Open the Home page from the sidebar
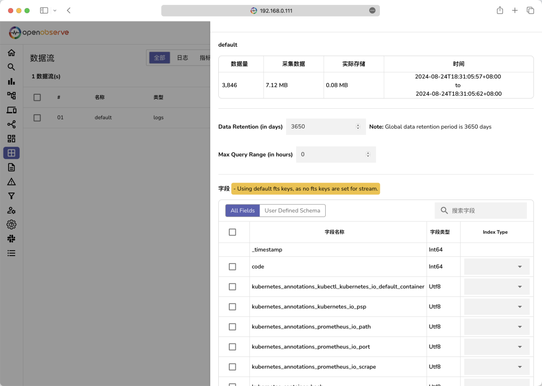Image resolution: width=542 pixels, height=386 pixels. pyautogui.click(x=11, y=52)
